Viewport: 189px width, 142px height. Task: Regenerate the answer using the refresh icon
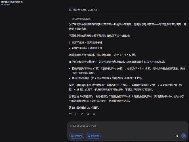(76, 114)
